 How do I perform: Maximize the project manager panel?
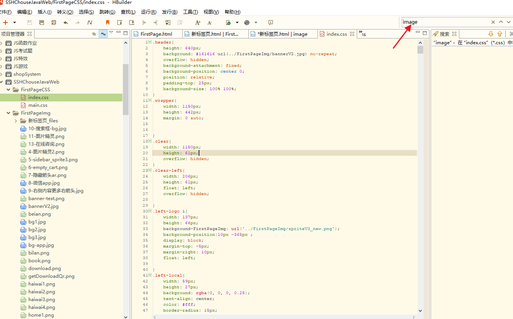(125, 33)
